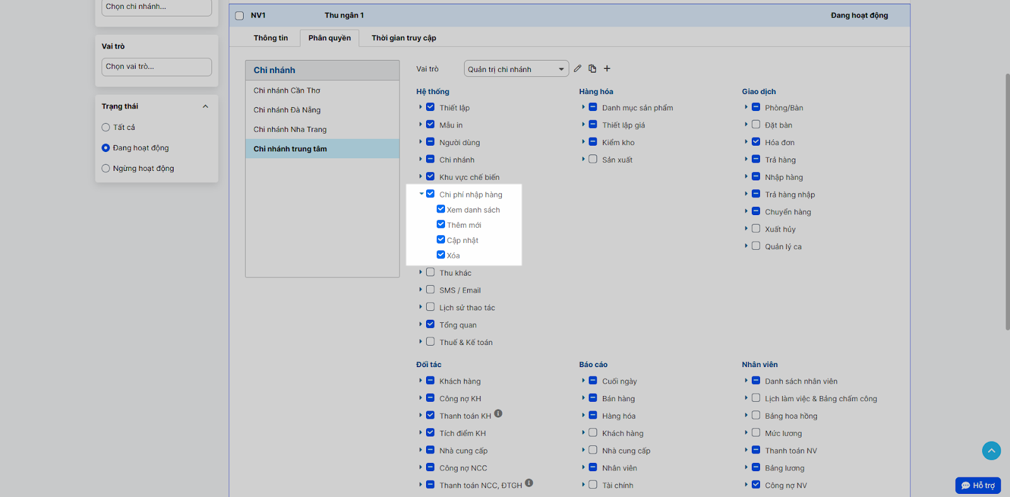This screenshot has height=497, width=1010.
Task: Enable the Thu khác checkbox
Action: [431, 272]
